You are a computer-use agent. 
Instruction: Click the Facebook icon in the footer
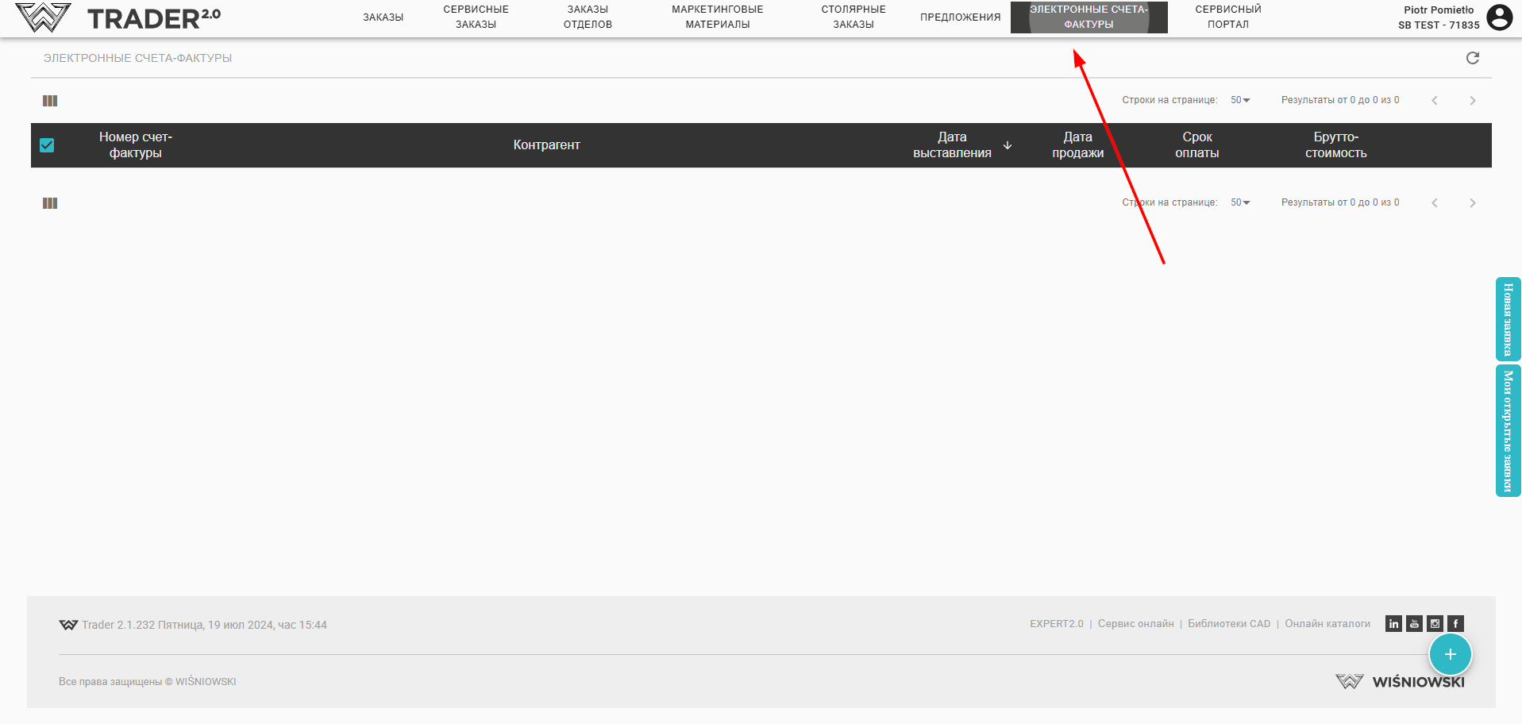pyautogui.click(x=1455, y=624)
